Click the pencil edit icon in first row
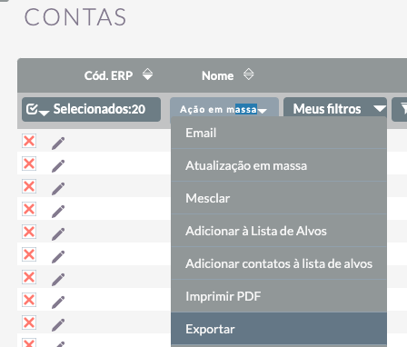This screenshot has width=407, height=347. click(x=58, y=144)
